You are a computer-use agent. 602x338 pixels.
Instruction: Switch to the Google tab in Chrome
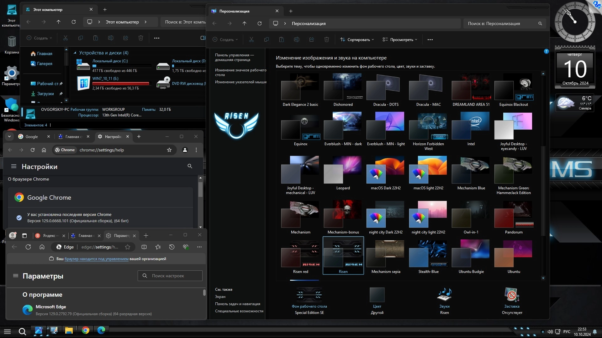tap(31, 137)
